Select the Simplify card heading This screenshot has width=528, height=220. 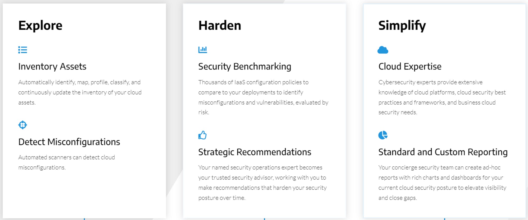[x=402, y=26]
